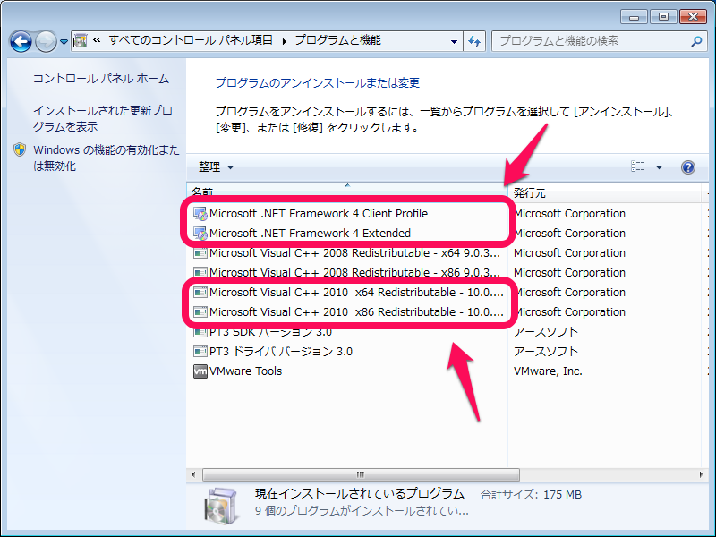The width and height of the screenshot is (716, 537).
Task: Click the shield icon beside Windows の機能
Action: coord(20,149)
